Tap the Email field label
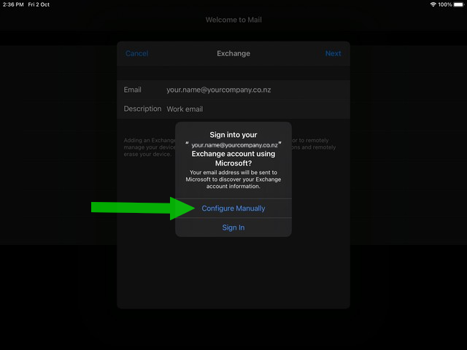467x350 pixels. [x=133, y=90]
